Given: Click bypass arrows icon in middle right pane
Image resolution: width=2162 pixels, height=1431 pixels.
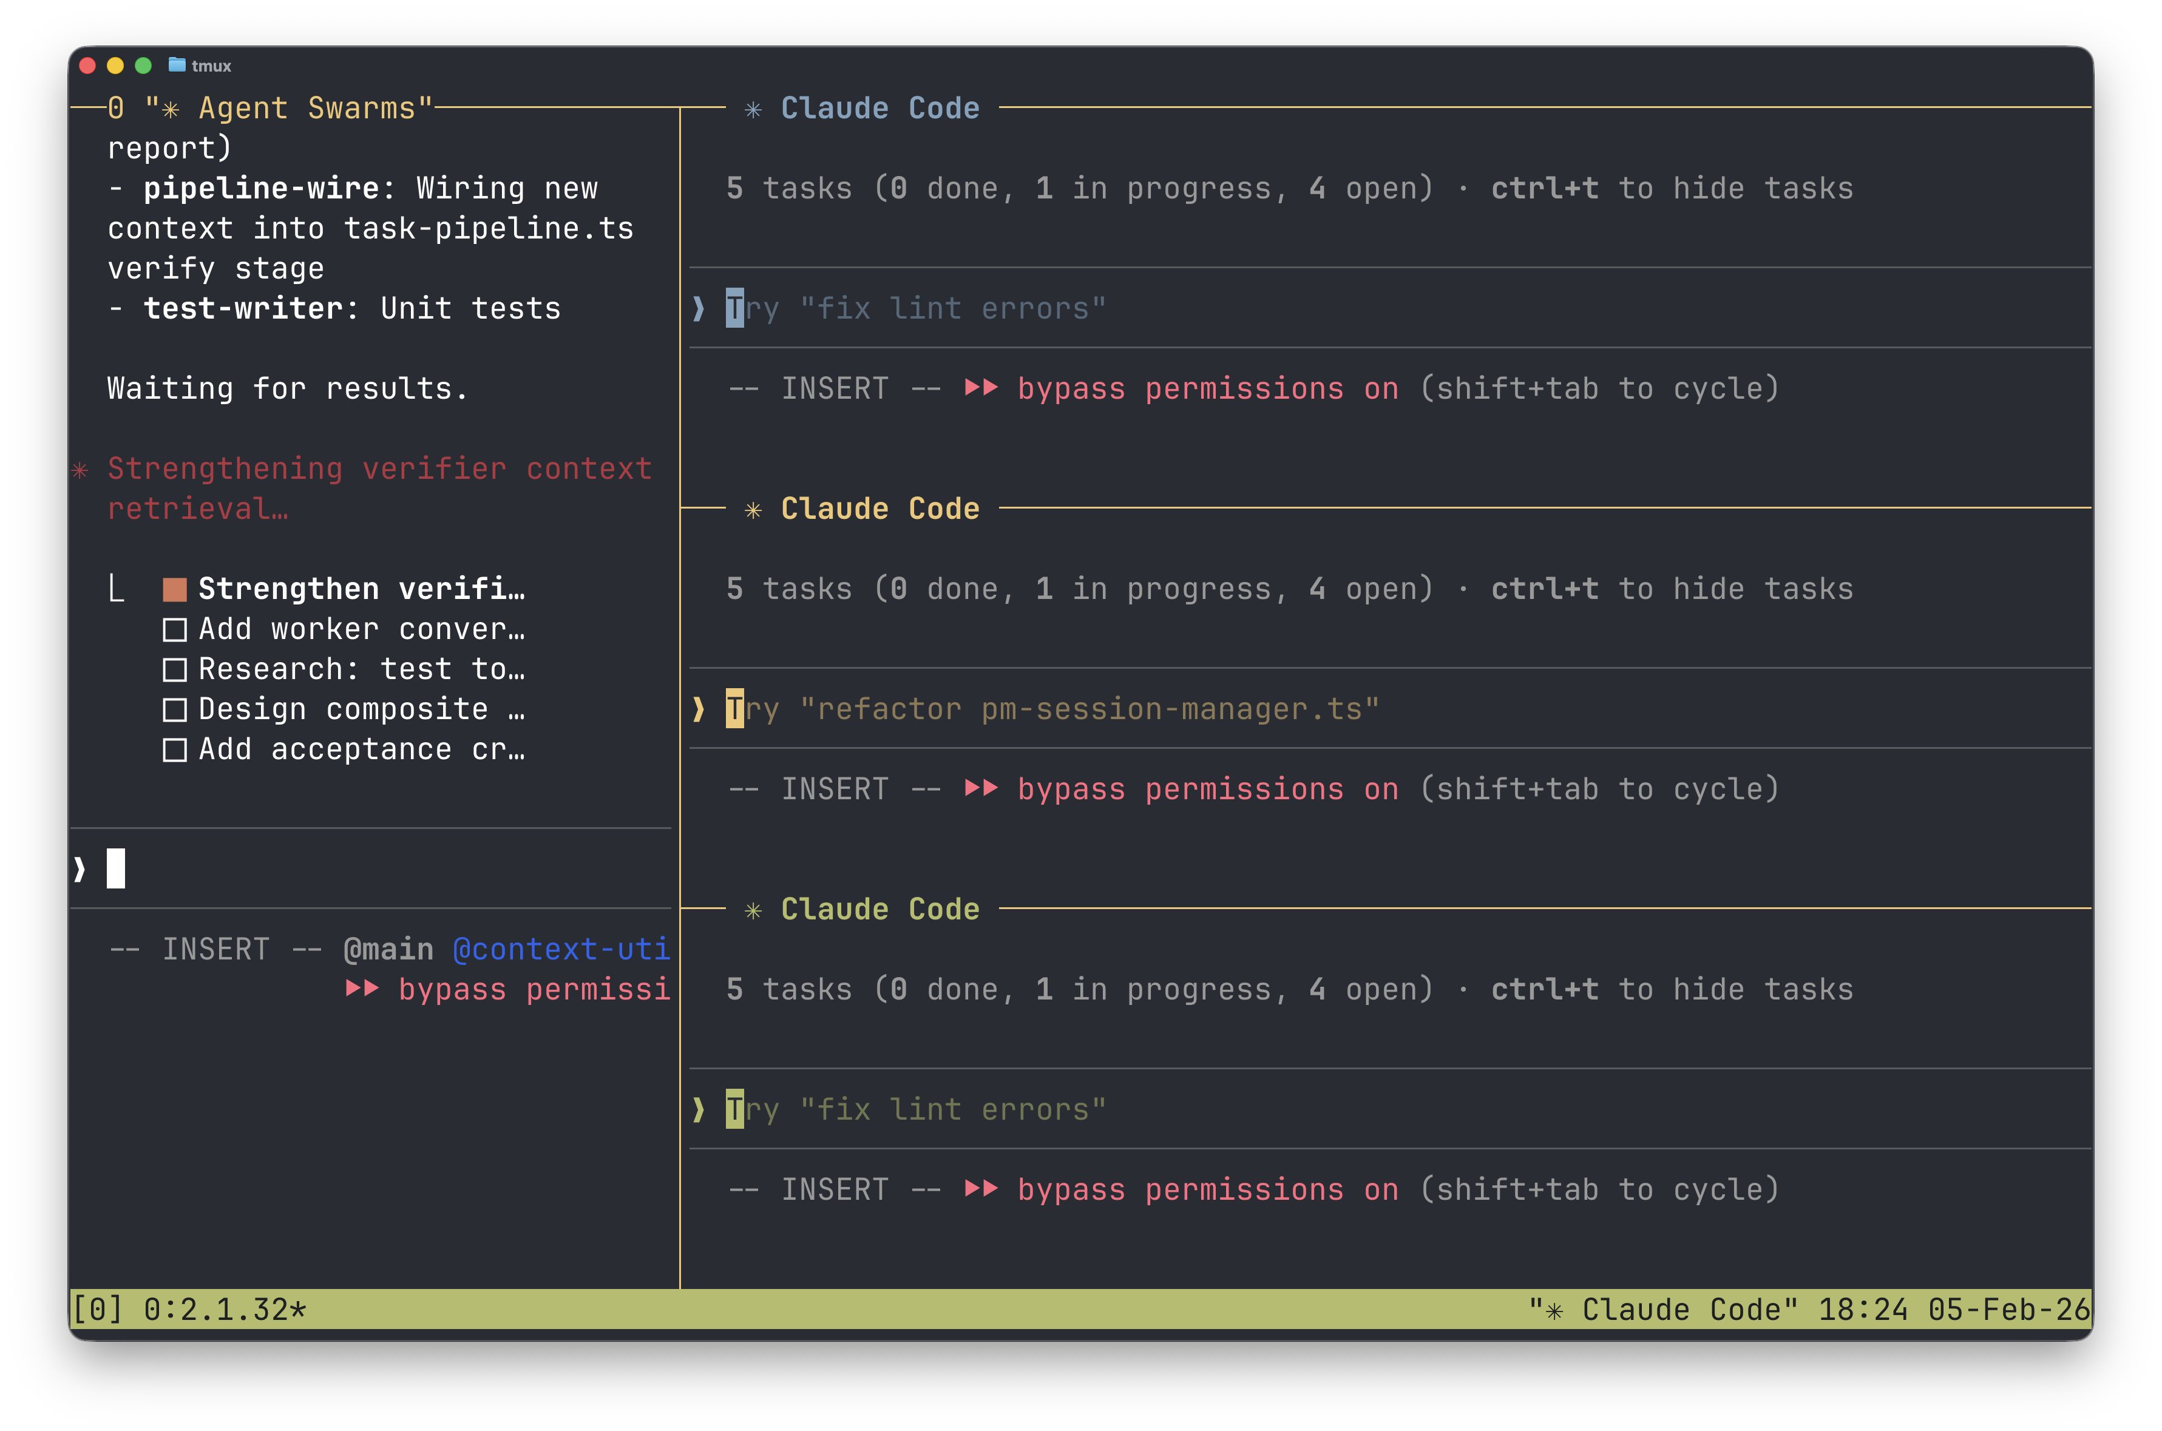Looking at the screenshot, I should coord(981,788).
